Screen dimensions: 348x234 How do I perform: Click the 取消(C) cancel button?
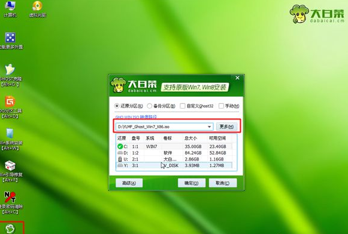[223, 183]
